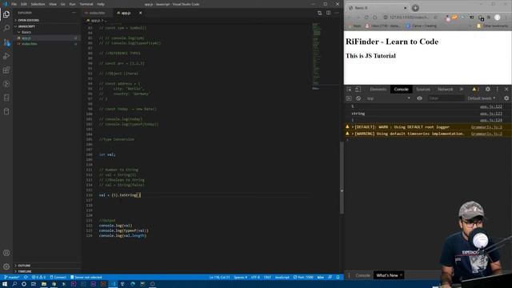Click the split editor right icon
This screenshot has height=288, width=512.
[328, 13]
